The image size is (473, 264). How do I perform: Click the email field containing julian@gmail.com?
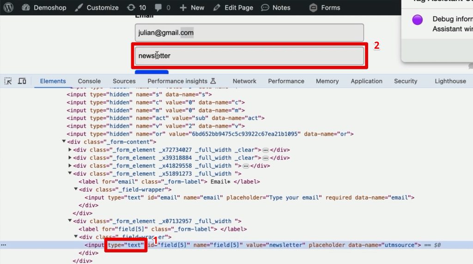(249, 33)
